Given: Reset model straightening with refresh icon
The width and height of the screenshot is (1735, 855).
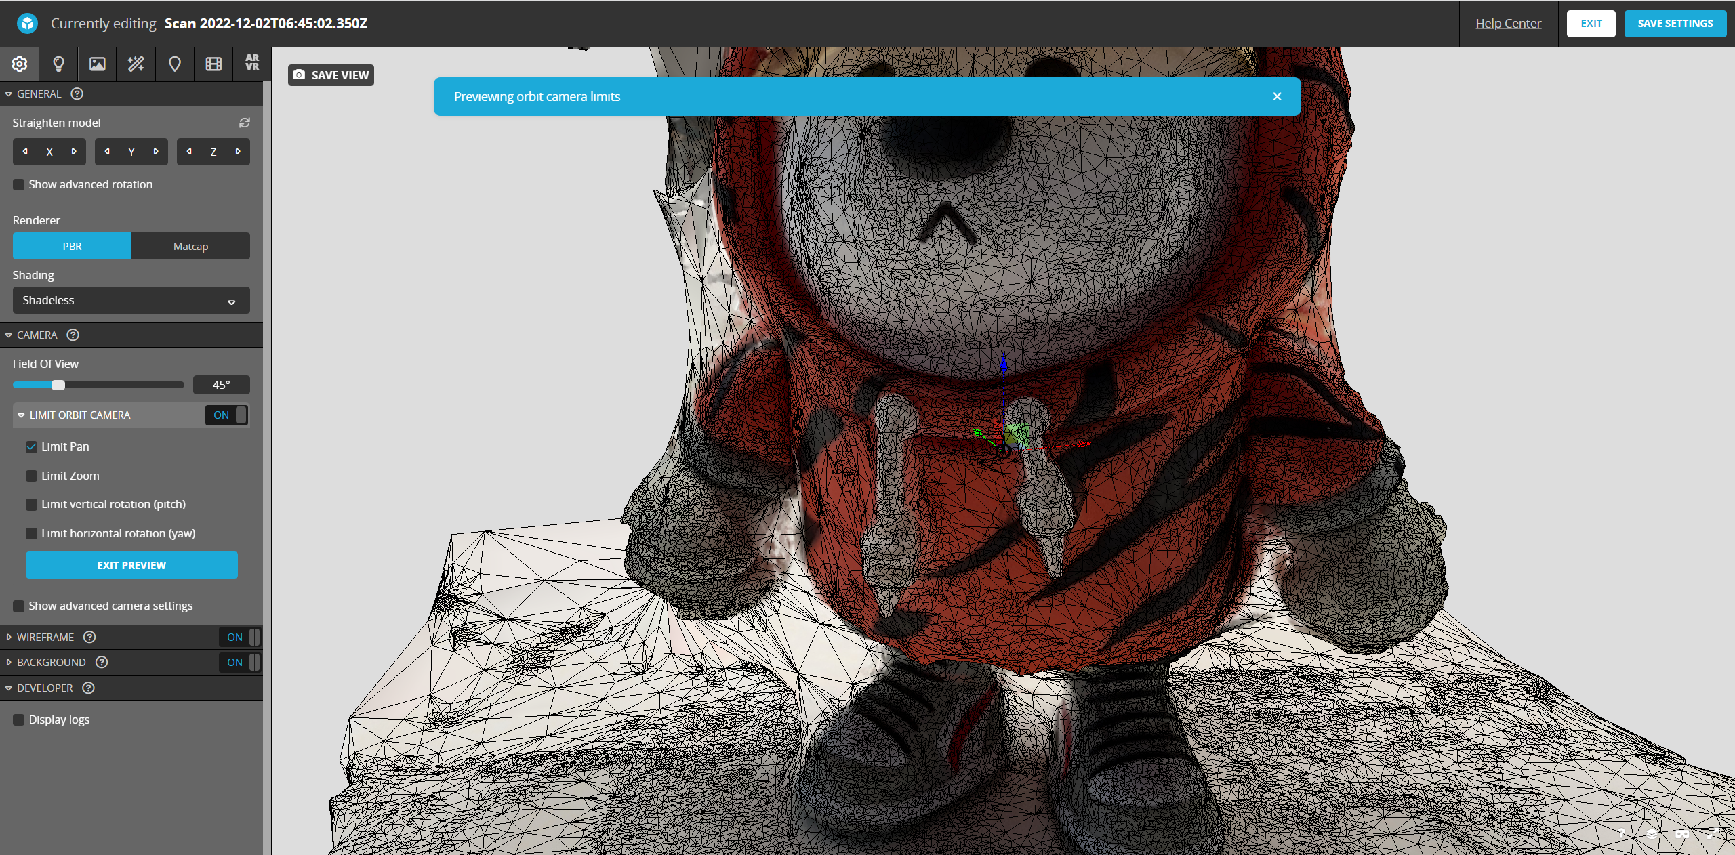Looking at the screenshot, I should click(x=245, y=123).
